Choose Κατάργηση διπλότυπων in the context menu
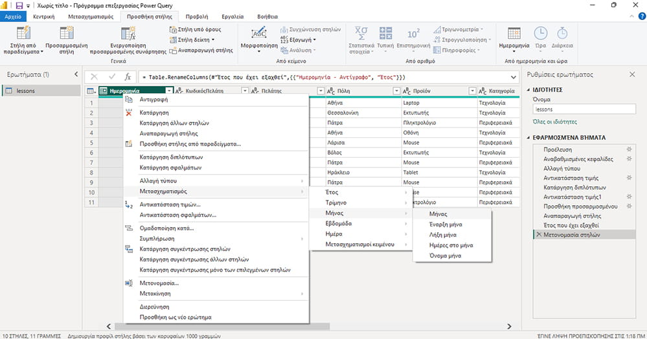Image resolution: width=647 pixels, height=339 pixels. 216,157
